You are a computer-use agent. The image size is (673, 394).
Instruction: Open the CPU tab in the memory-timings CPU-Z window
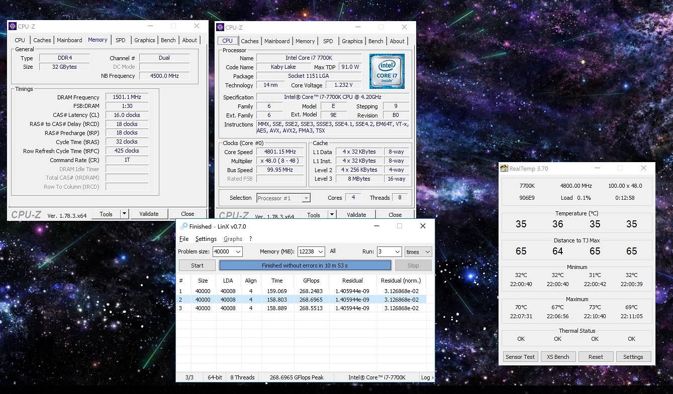tap(20, 40)
